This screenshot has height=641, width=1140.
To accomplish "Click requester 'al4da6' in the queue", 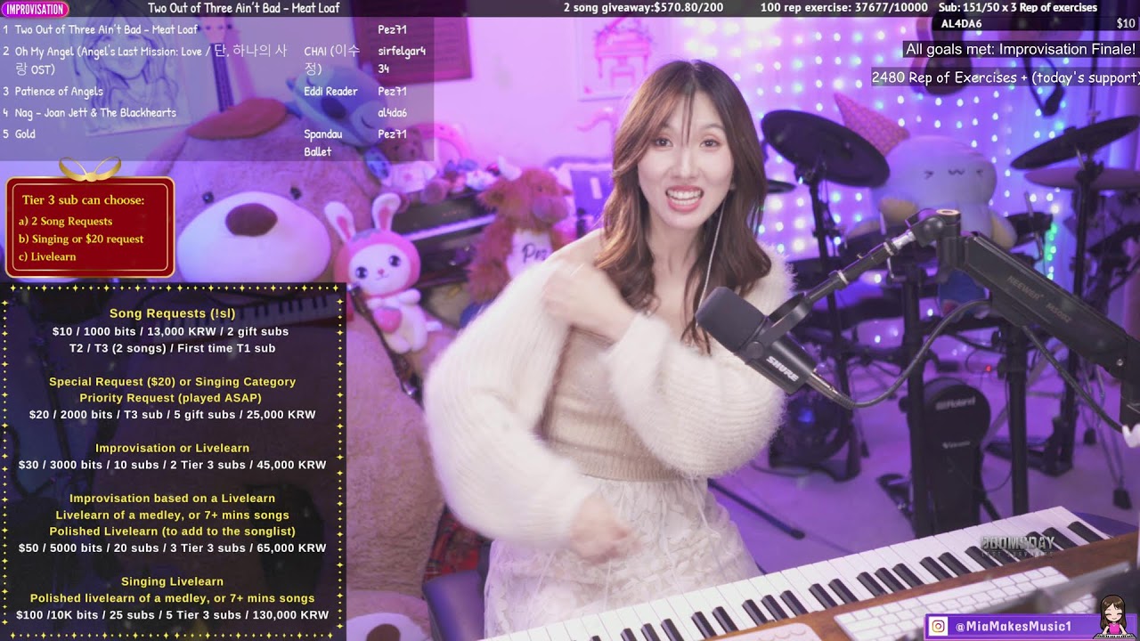I will pos(392,112).
